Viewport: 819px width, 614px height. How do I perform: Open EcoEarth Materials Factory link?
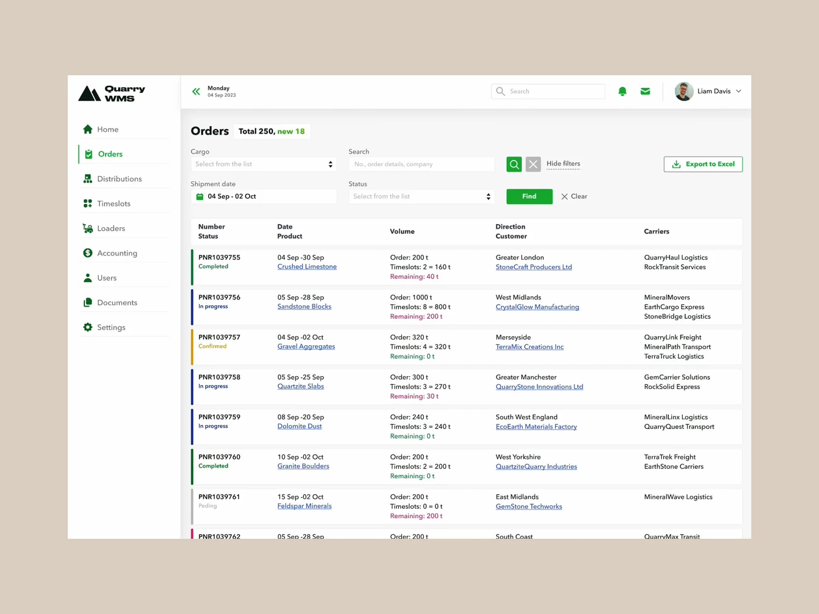click(x=536, y=426)
